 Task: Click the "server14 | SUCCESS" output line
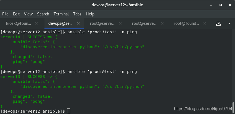click(x=29, y=37)
